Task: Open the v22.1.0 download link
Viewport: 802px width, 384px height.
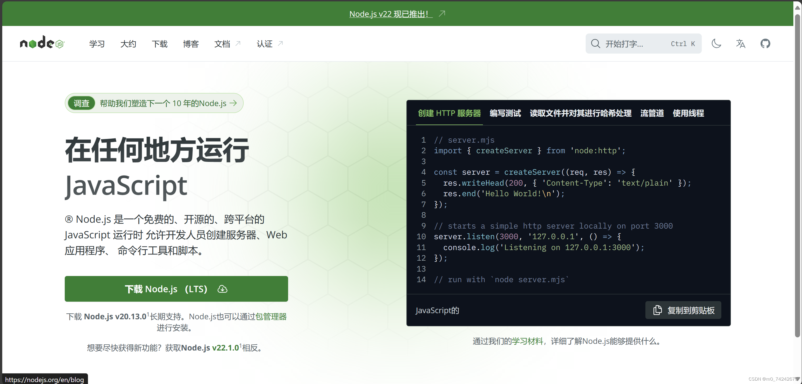Action: [x=225, y=348]
